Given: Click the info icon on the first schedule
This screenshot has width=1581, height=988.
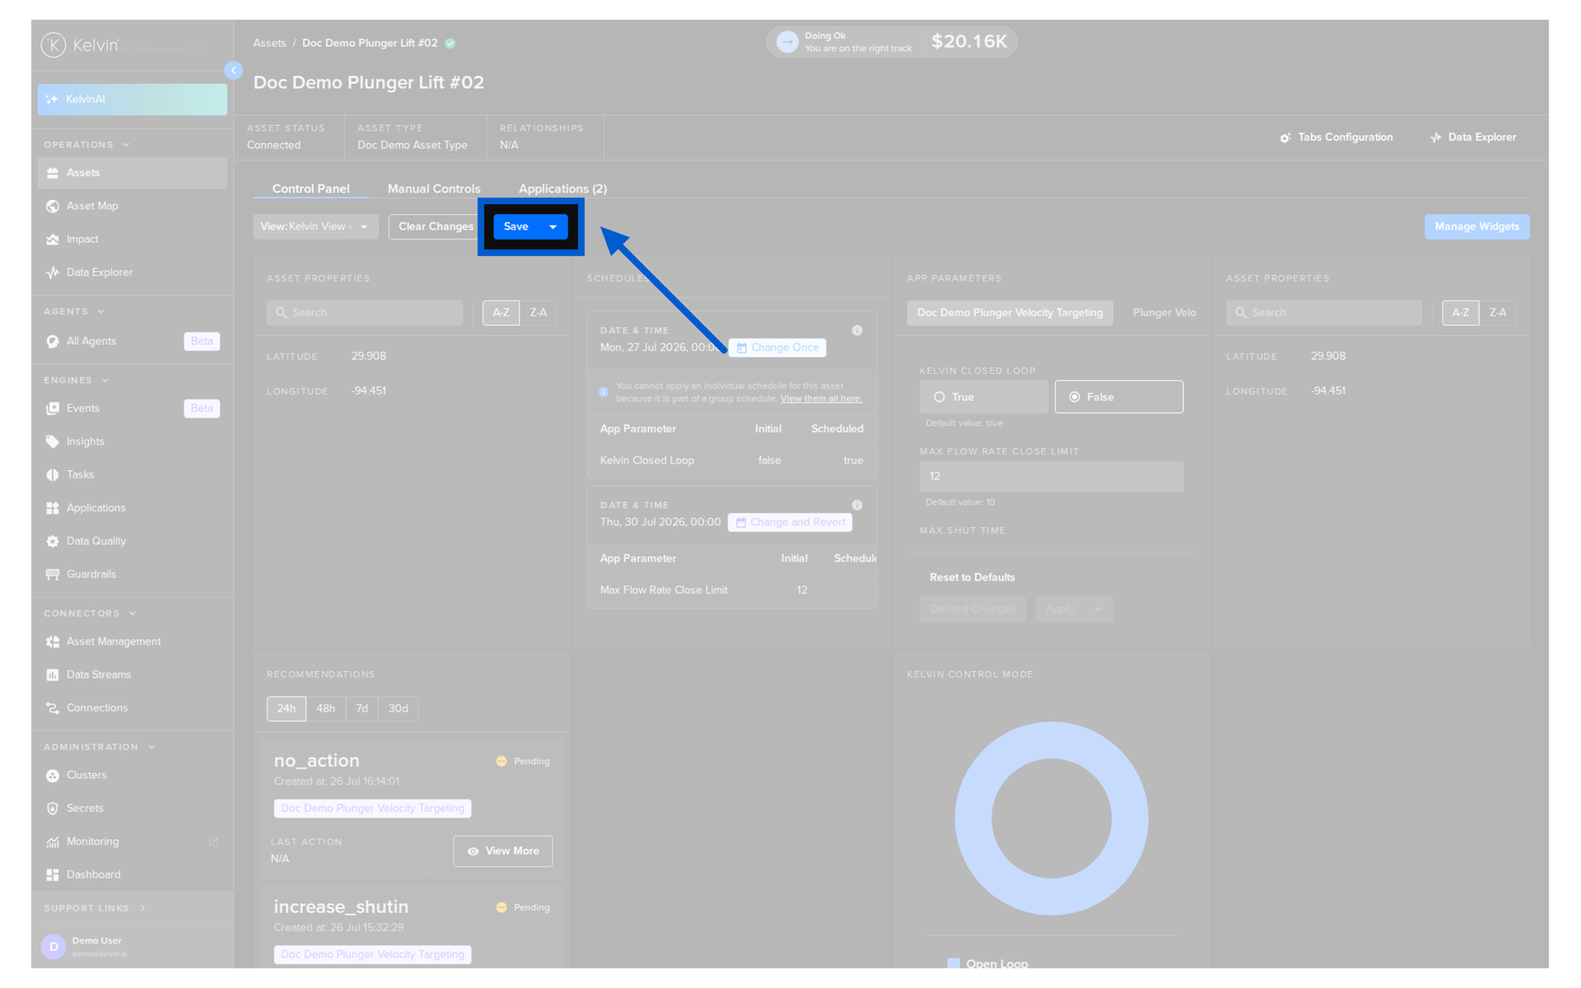Looking at the screenshot, I should click(x=857, y=330).
